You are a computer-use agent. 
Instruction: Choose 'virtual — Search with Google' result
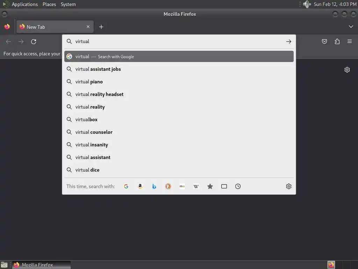[x=179, y=56]
